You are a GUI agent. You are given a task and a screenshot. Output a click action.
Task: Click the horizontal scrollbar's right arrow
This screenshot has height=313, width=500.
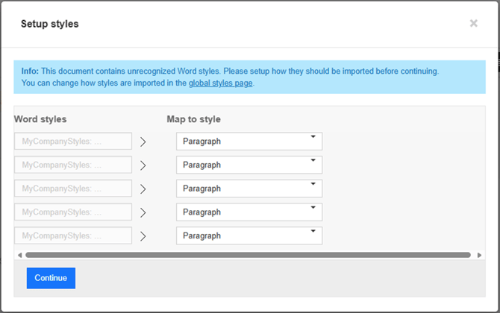pyautogui.click(x=479, y=255)
